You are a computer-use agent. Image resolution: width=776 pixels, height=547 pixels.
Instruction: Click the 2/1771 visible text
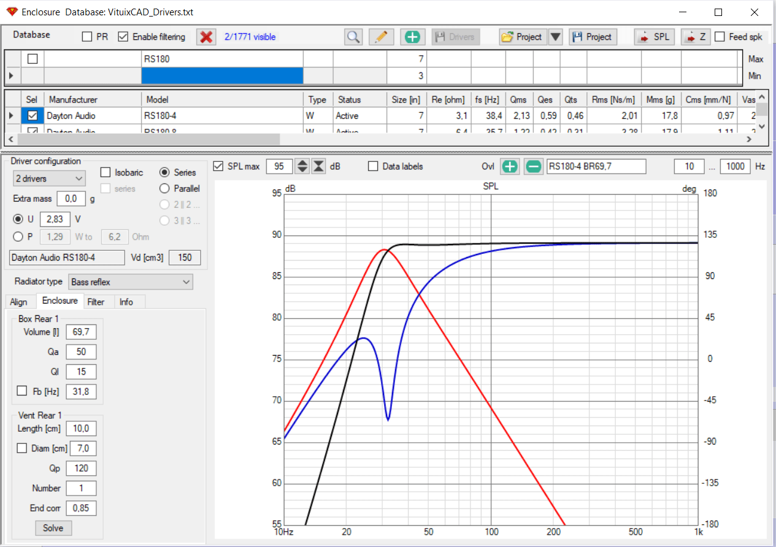[x=250, y=37]
